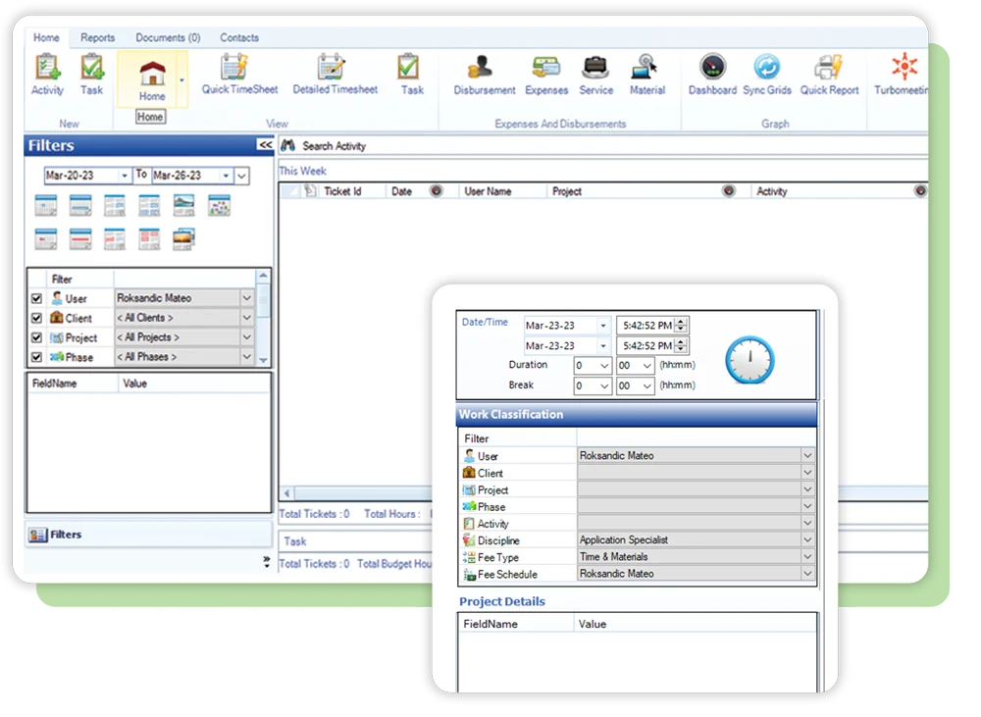This screenshot has height=717, width=981.
Task: Click the Activity column header
Action: [772, 191]
